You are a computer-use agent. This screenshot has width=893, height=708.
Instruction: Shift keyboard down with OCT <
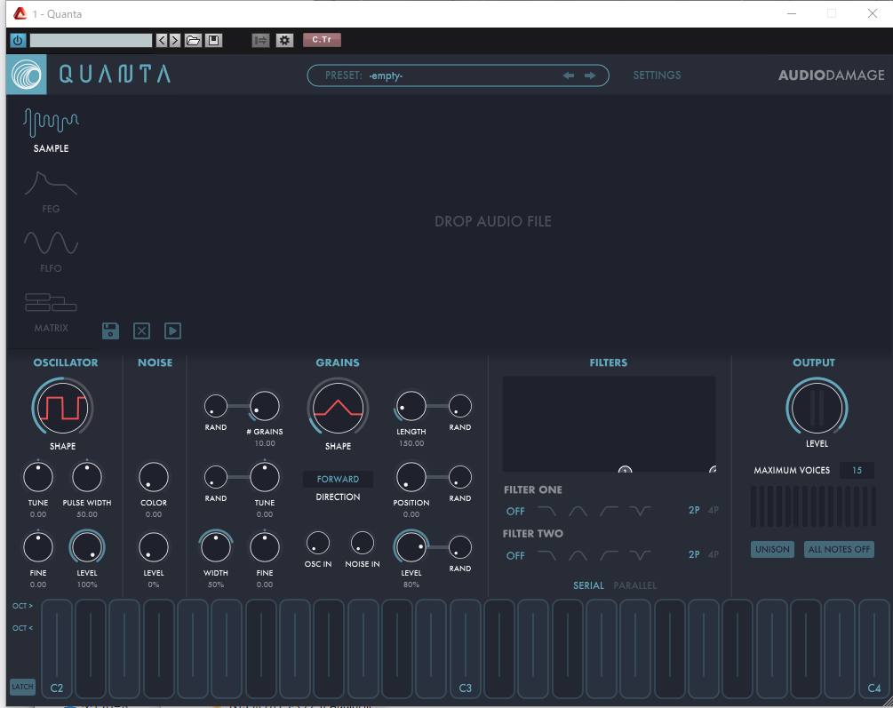pos(23,628)
